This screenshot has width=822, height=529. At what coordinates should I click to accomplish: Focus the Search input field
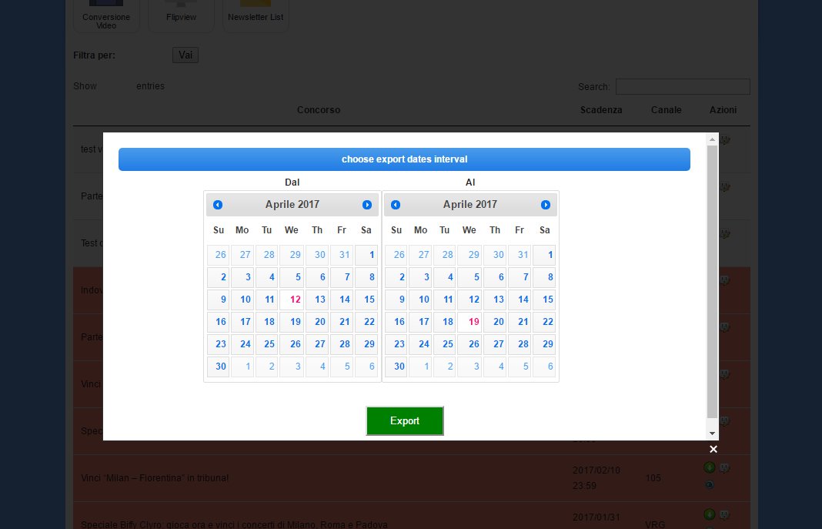click(683, 86)
